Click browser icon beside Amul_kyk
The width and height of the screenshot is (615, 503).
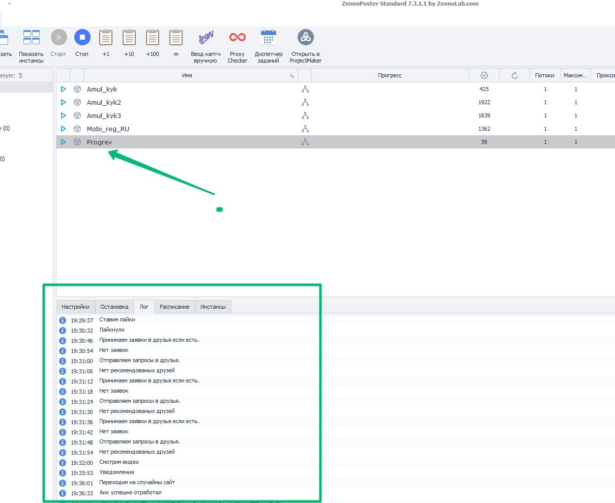77,89
